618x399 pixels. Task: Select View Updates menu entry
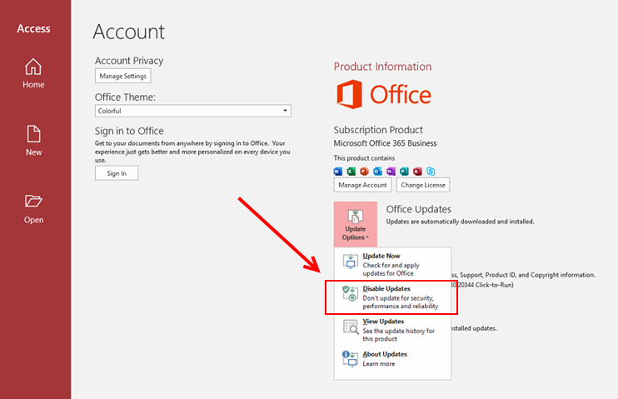click(x=392, y=330)
